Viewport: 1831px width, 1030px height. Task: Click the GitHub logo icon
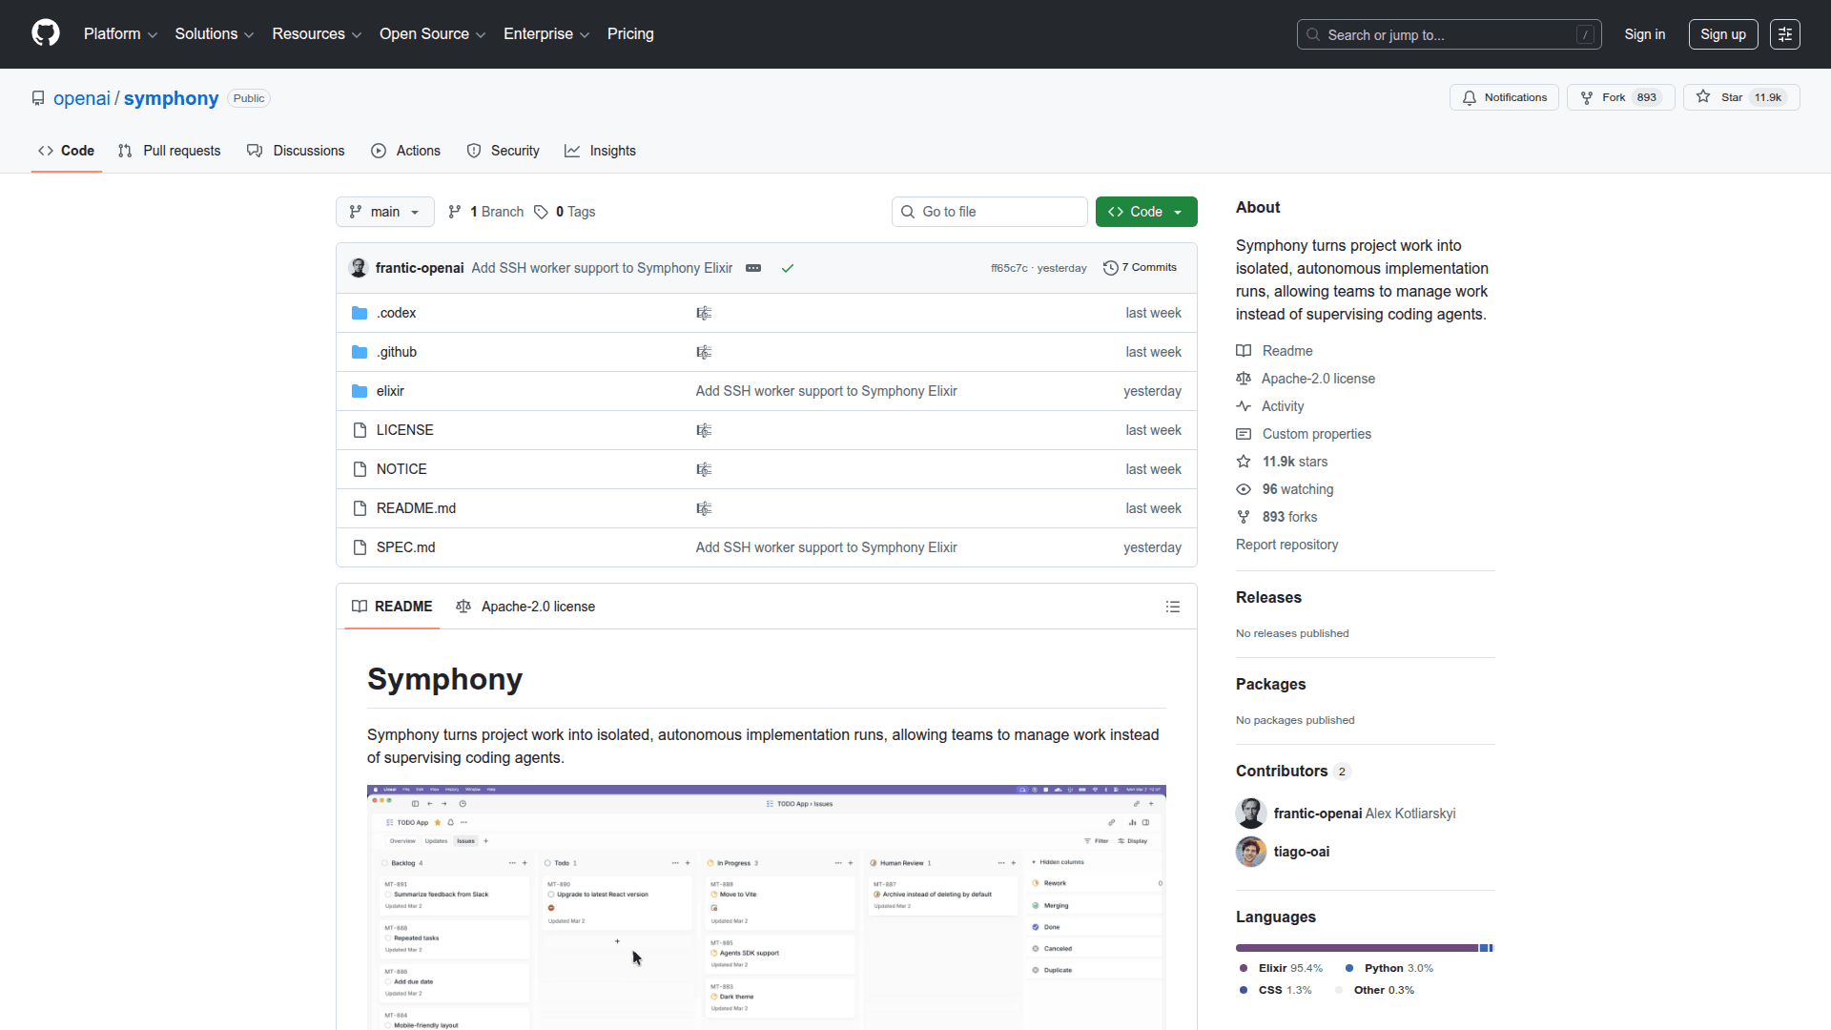point(45,33)
